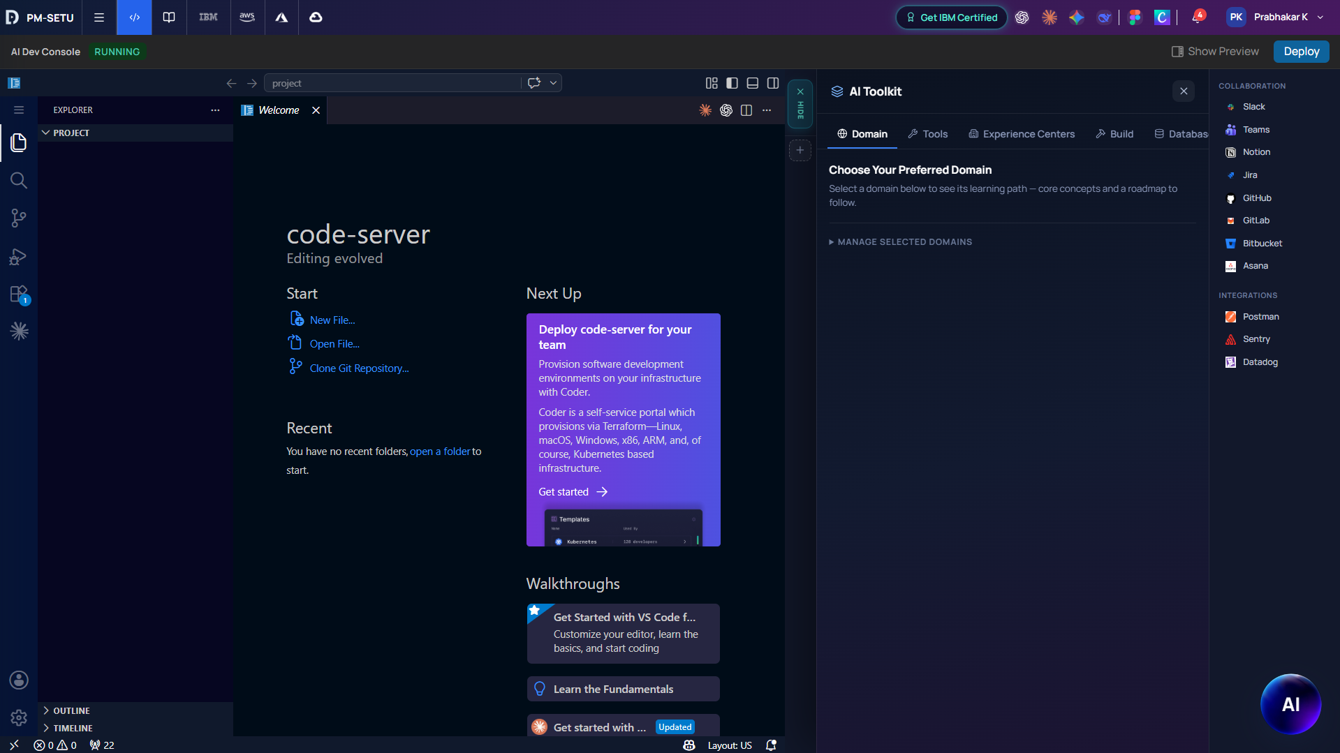The width and height of the screenshot is (1340, 753).
Task: Open the Claude starburst icon in top header
Action: pos(1050,17)
